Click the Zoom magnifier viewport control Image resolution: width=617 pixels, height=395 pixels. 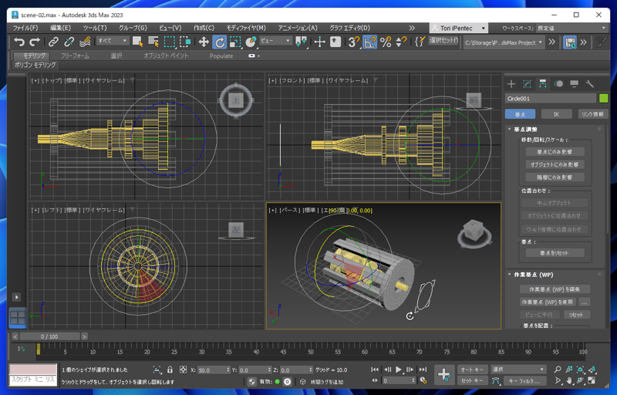click(558, 370)
